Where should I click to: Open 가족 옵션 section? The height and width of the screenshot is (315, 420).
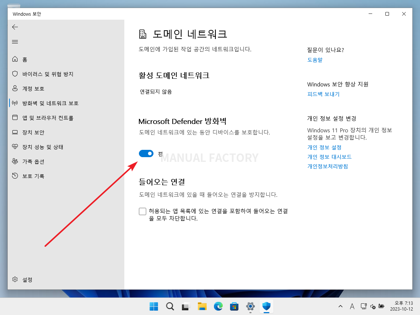click(33, 162)
